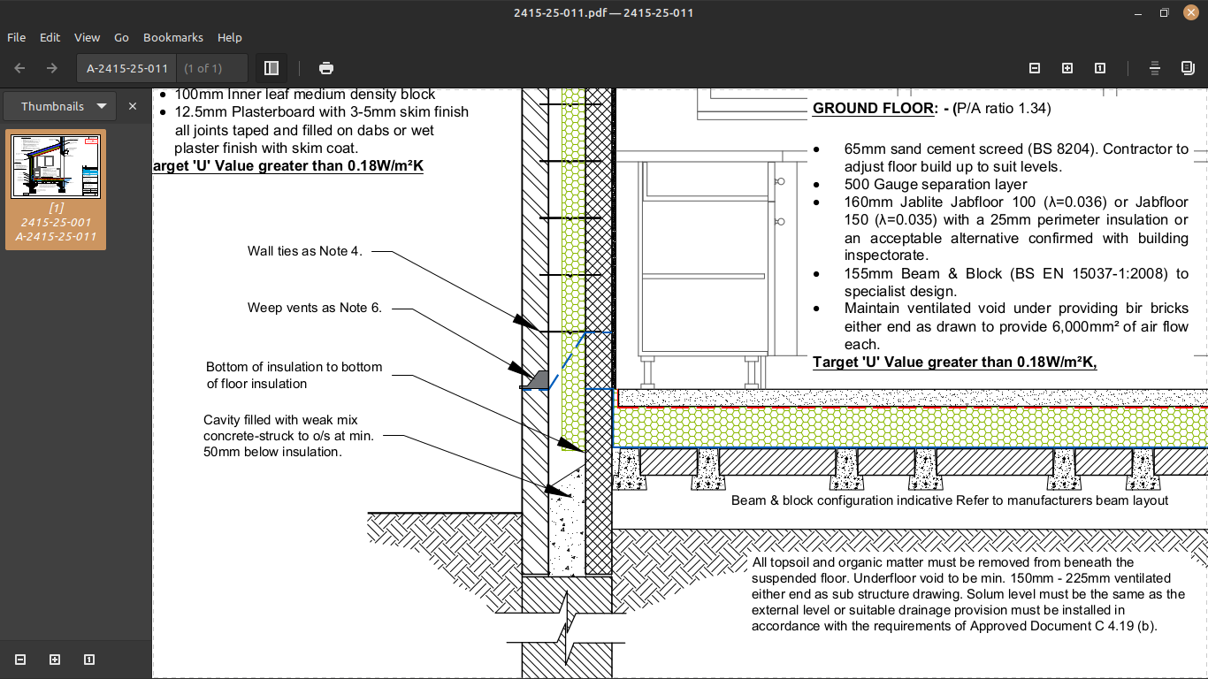1208x679 pixels.
Task: Open the Help menu
Action: (230, 37)
